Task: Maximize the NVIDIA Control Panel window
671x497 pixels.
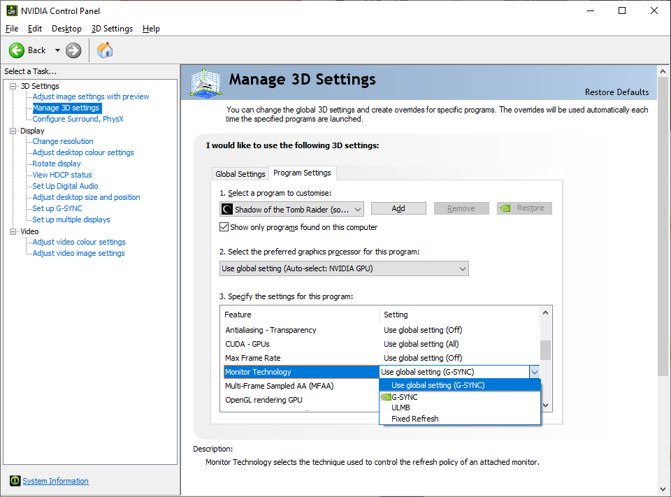Action: 622,10
